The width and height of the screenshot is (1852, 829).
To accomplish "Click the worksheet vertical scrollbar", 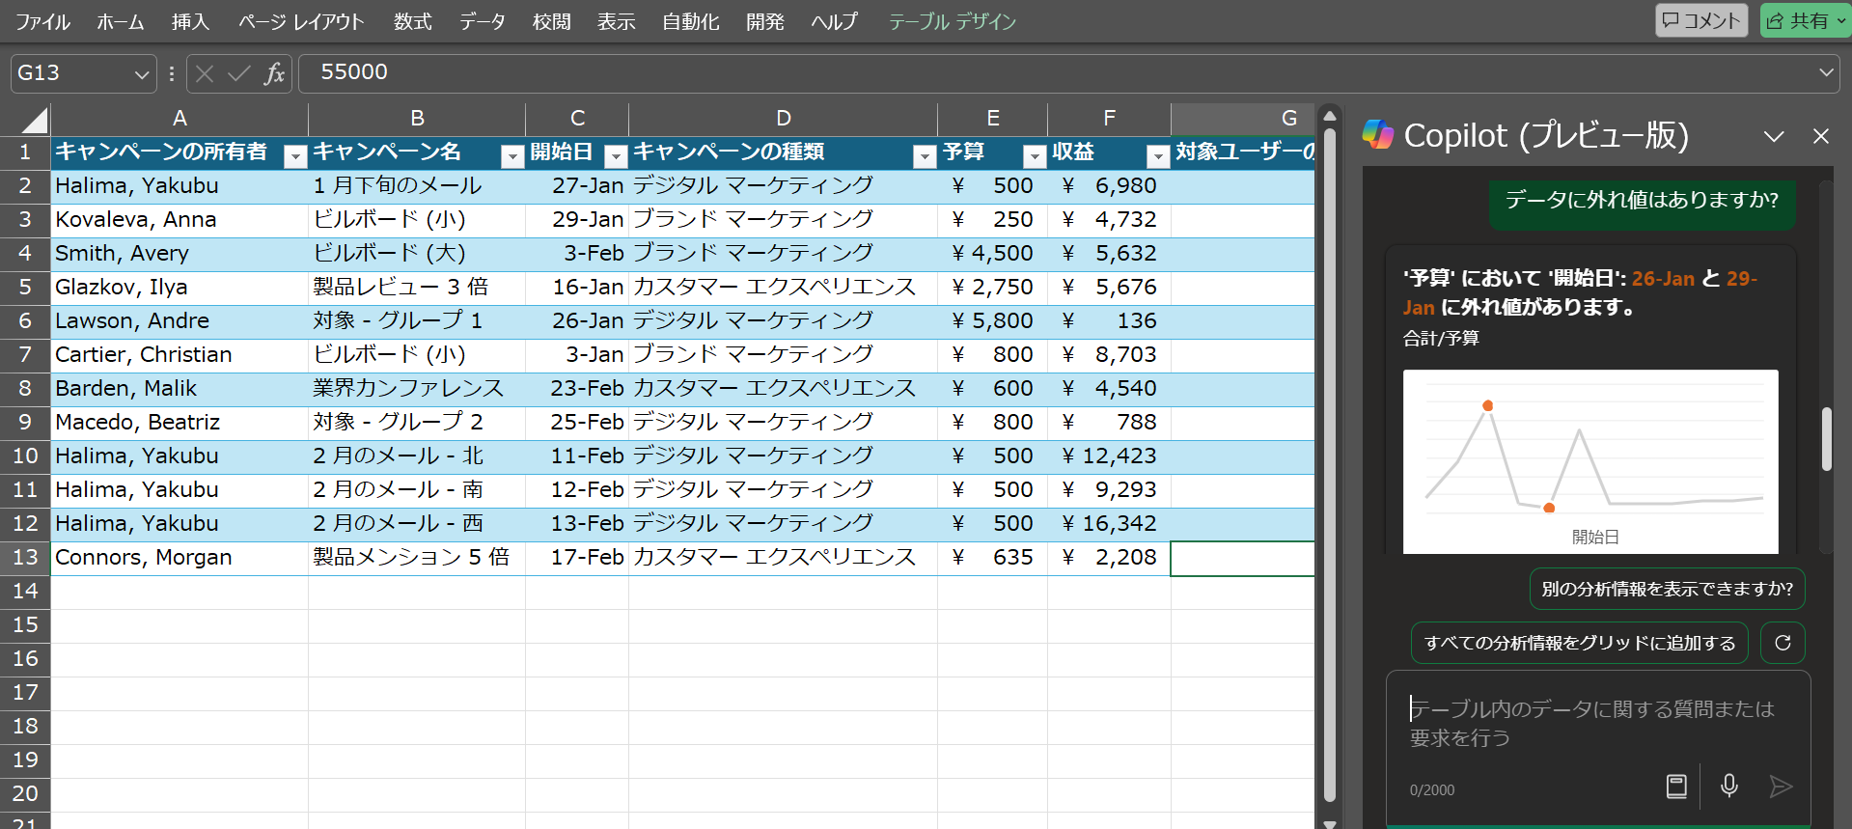I will [1329, 463].
